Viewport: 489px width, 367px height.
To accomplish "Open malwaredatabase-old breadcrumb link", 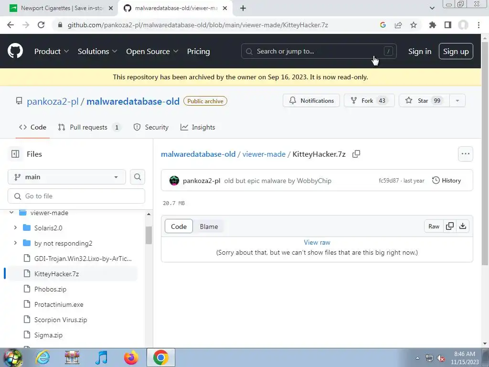I will [x=198, y=154].
